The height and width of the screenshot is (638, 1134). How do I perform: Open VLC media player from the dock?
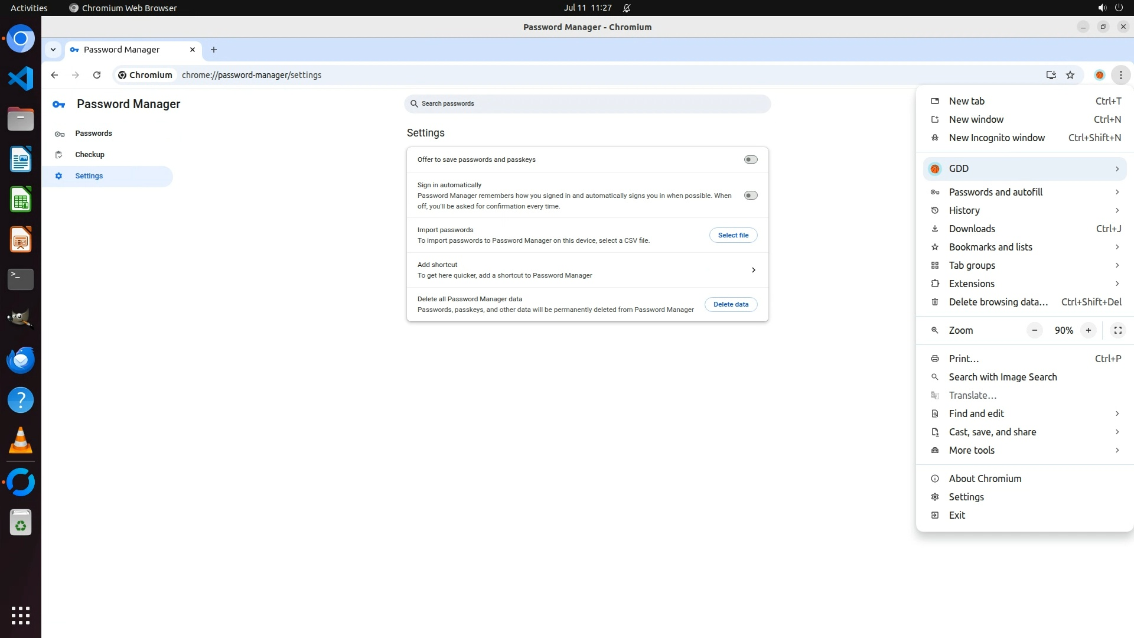click(x=21, y=440)
